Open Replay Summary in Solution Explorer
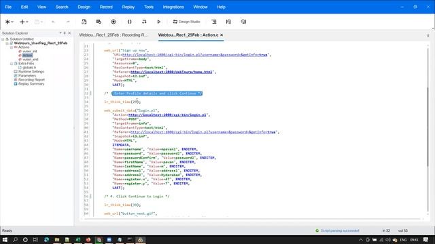This screenshot has width=435, height=244. tap(31, 83)
